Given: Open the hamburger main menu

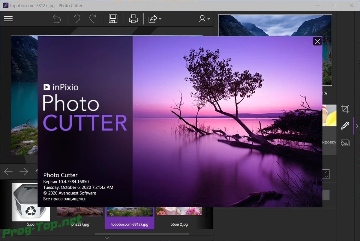Looking at the screenshot, I should [x=8, y=19].
